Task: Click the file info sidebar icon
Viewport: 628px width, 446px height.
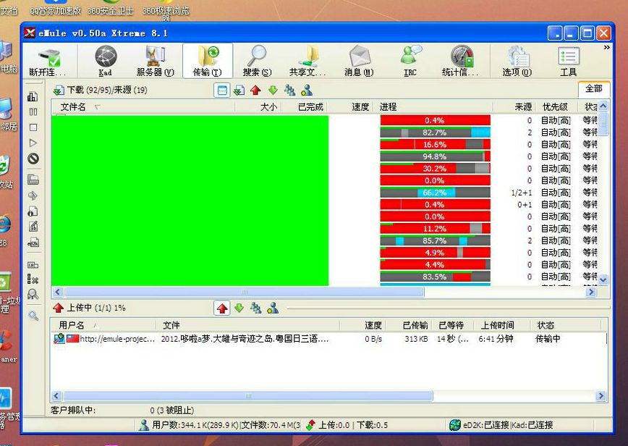Action: click(33, 211)
